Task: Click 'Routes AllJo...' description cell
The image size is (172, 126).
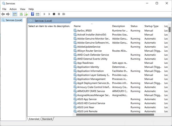Action: point(119,51)
